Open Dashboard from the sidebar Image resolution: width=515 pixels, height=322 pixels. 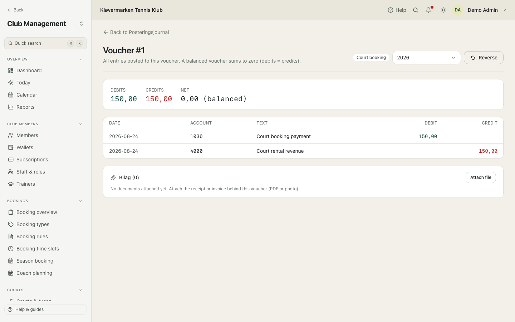pos(29,70)
